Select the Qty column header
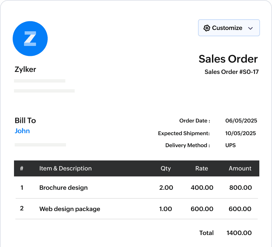 (x=166, y=168)
